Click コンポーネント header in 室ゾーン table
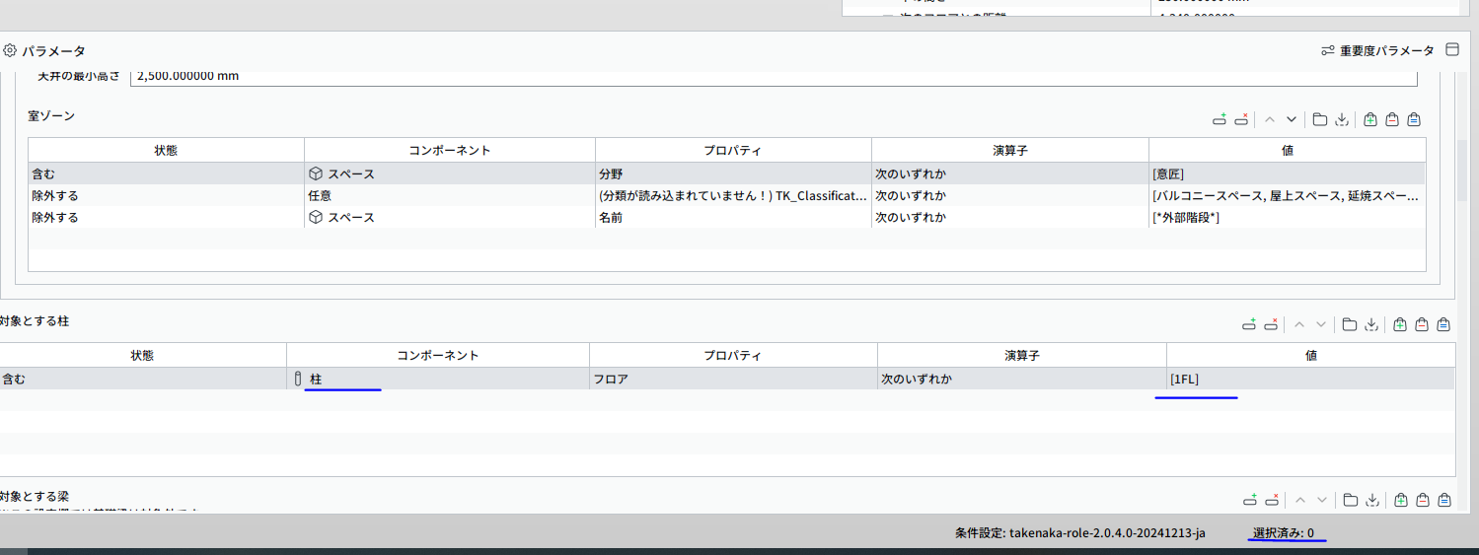The width and height of the screenshot is (1479, 555). point(450,151)
